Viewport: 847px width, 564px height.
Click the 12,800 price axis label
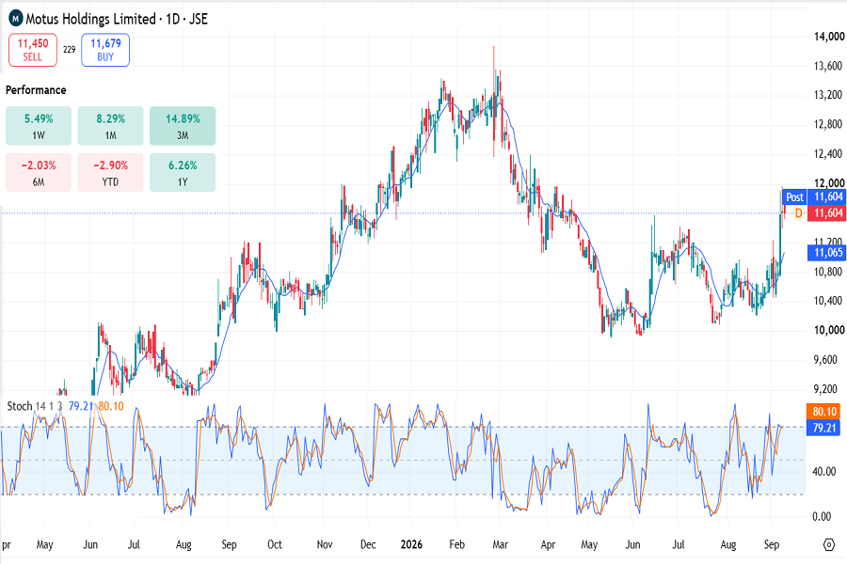[x=828, y=125]
